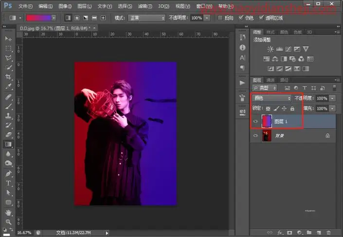Select the Quick Selection tool
This screenshot has height=237, width=343.
coord(8,68)
